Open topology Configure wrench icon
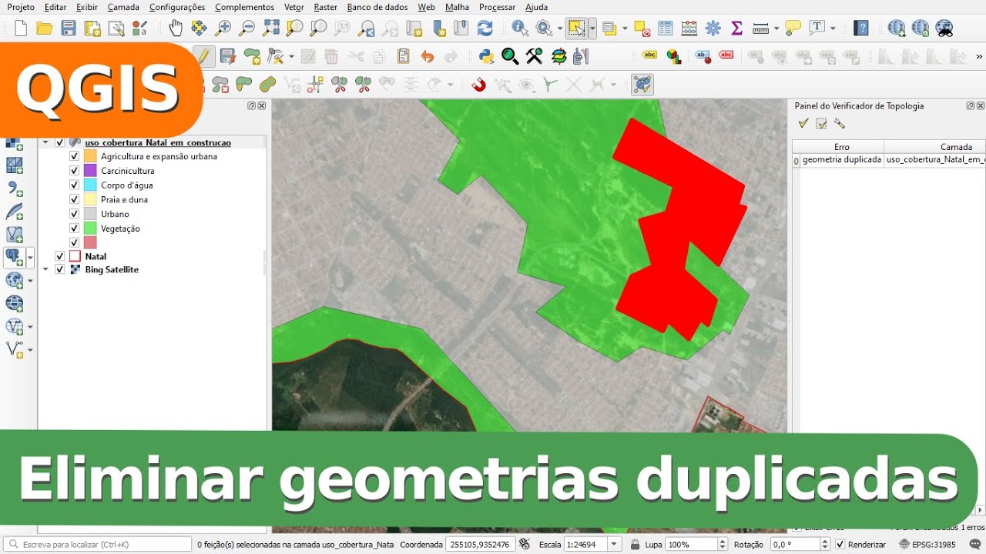986x554 pixels. [x=840, y=123]
